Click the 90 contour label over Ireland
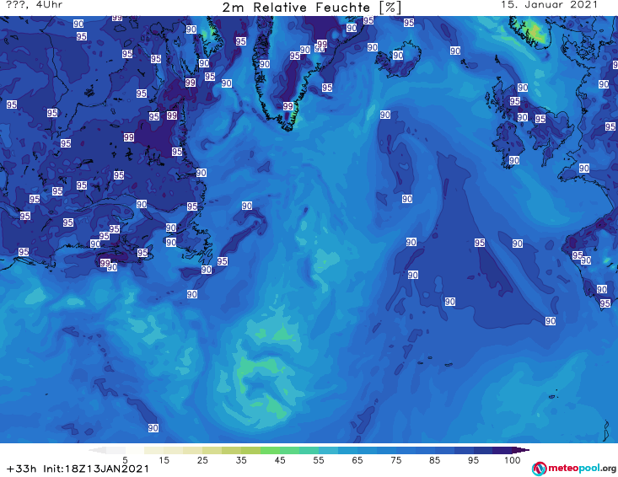The width and height of the screenshot is (618, 477). 514,160
